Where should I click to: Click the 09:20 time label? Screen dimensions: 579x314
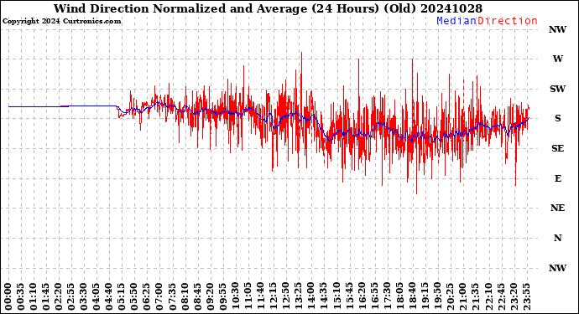[x=210, y=297]
